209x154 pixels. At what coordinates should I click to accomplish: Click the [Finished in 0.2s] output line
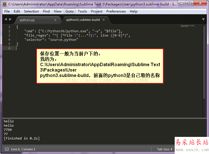tap(22, 138)
